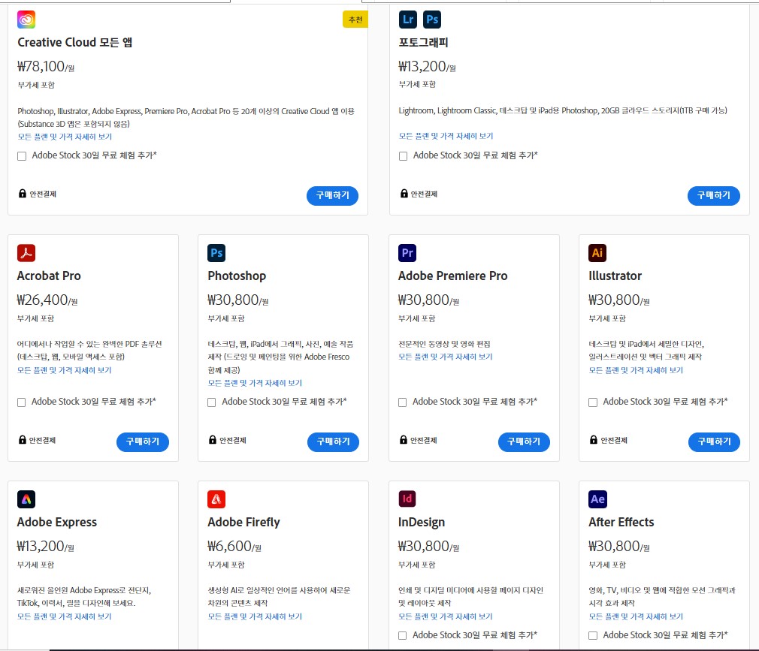Open plan details link for Adobe Firefly
Image resolution: width=759 pixels, height=651 pixels.
tap(255, 616)
